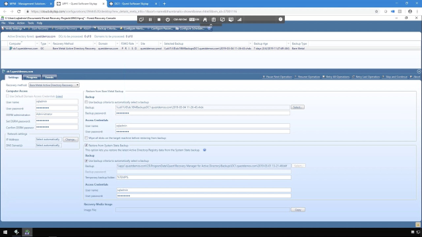Click the (view) link beside default credentials

click(59, 96)
